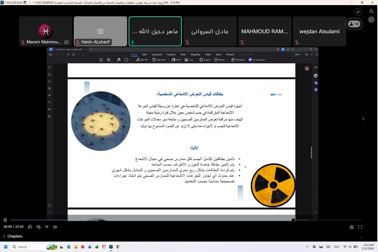This screenshot has width=378, height=252.
Task: Select the Add Text tool
Action: 159,60
